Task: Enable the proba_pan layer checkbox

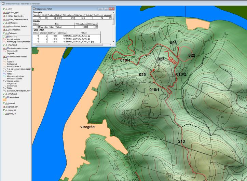Action: tap(4, 107)
